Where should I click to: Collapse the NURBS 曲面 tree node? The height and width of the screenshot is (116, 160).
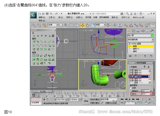[129, 44]
